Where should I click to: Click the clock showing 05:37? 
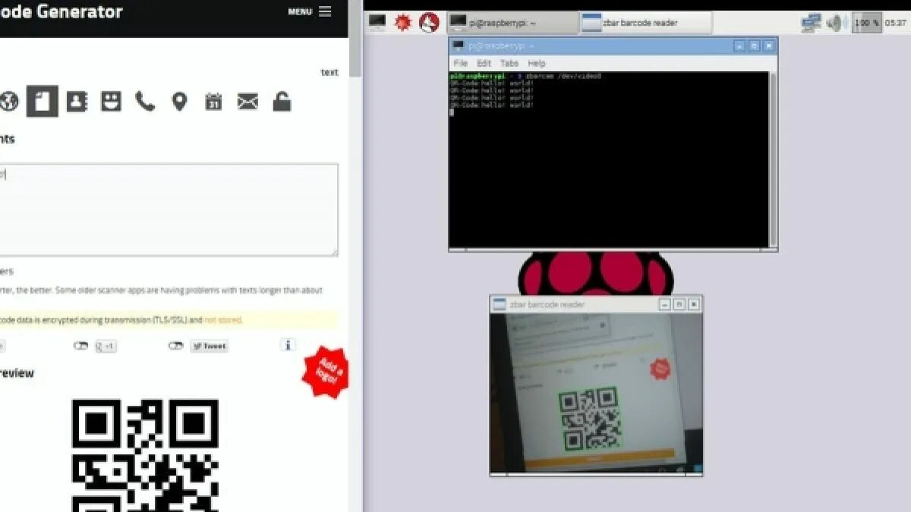pyautogui.click(x=896, y=23)
